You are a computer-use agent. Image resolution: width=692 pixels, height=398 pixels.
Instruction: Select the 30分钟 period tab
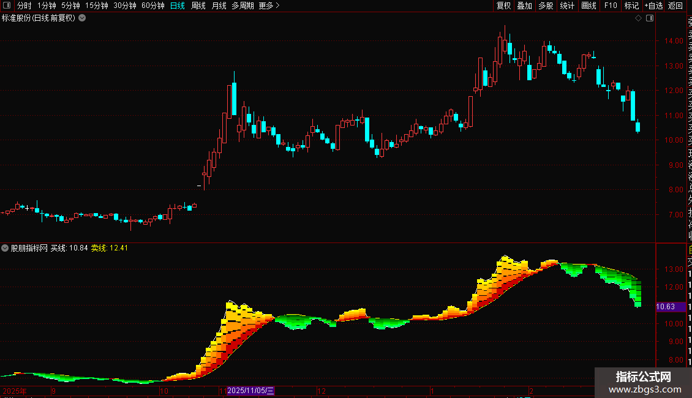click(125, 6)
